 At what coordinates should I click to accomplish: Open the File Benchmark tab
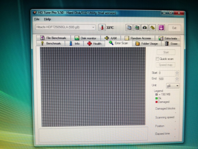click(53, 38)
